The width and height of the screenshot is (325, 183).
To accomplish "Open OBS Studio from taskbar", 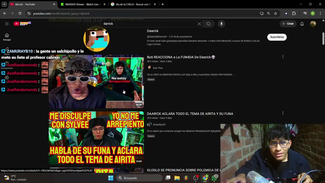I will (x=196, y=178).
